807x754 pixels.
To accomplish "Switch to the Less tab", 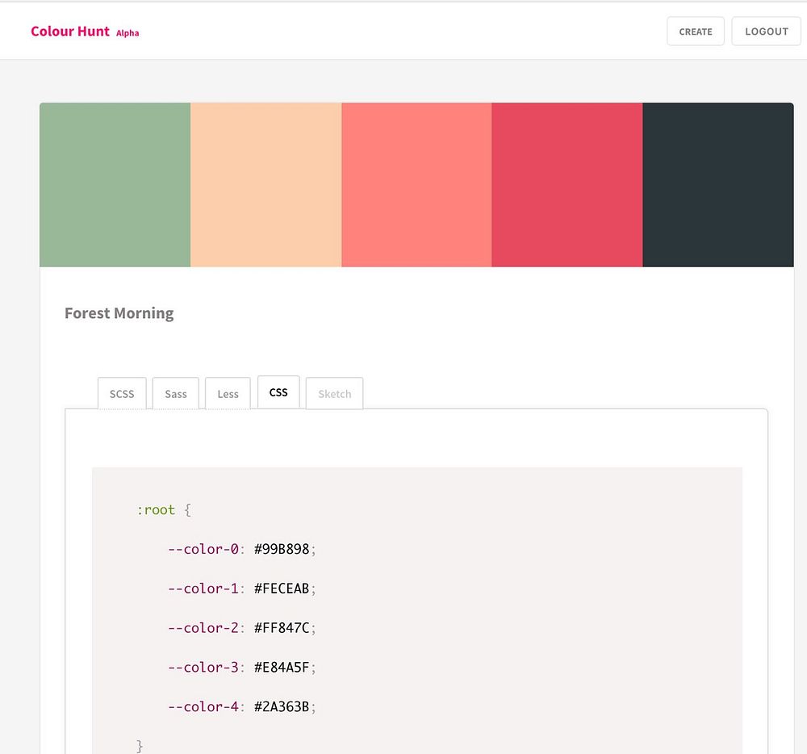I will (x=228, y=394).
